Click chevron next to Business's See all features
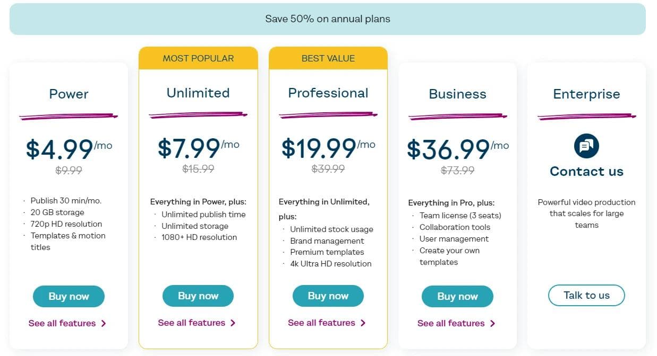657x356 pixels. (x=492, y=324)
